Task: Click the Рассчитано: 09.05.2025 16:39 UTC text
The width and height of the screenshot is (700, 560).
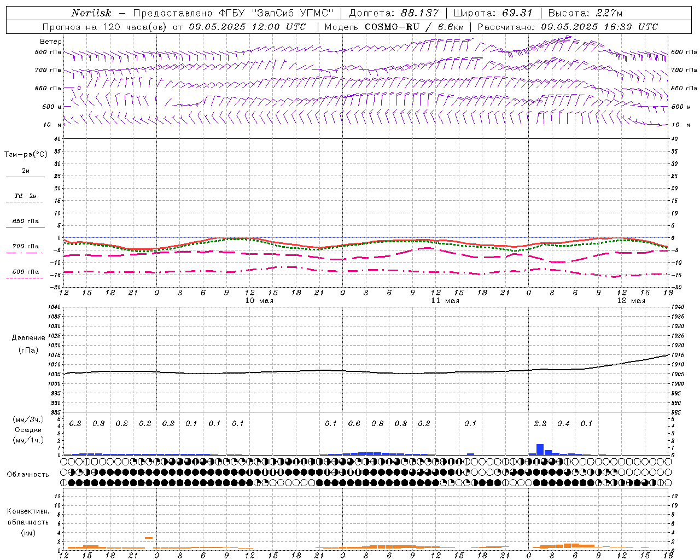Action: click(568, 27)
